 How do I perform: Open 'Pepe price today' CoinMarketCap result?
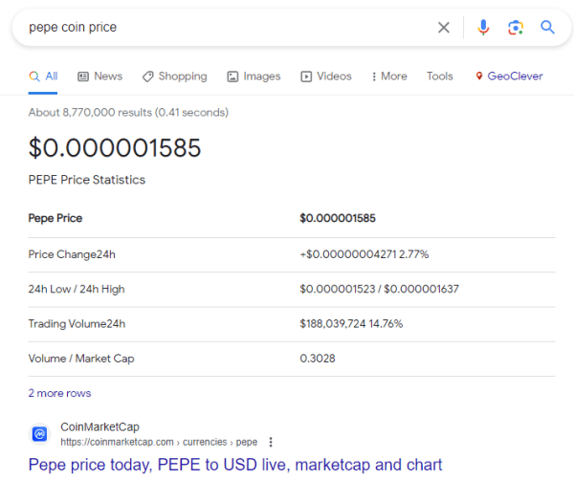tap(235, 465)
